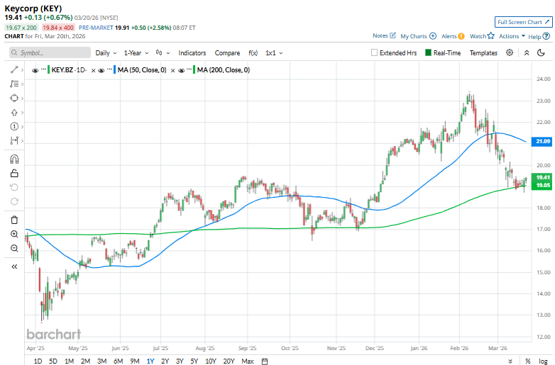Viewport: 555px width, 365px height.
Task: Hide the MA 50 indicator with eye icon
Action: tap(102, 69)
